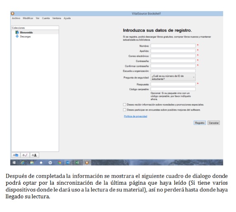Click the Nombre input field
The width and height of the screenshot is (236, 212).
click(173, 46)
